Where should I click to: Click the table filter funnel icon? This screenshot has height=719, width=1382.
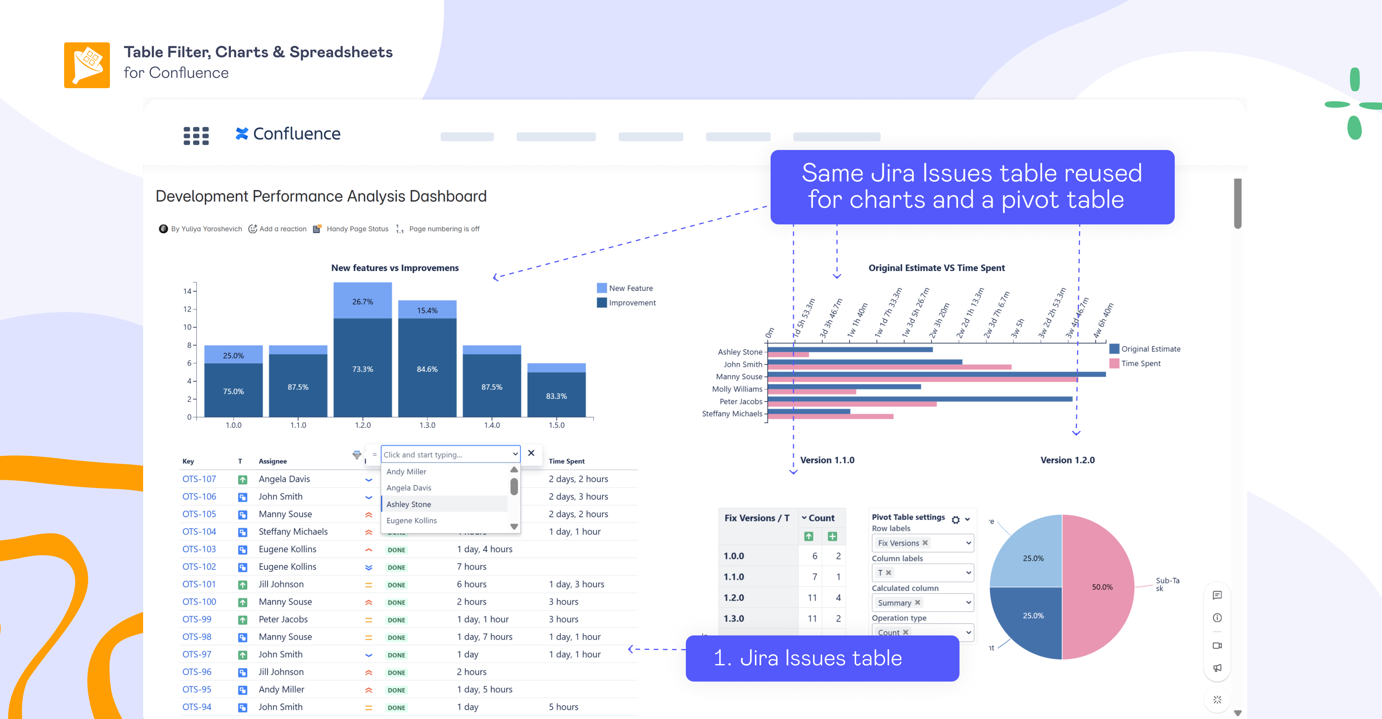coord(357,455)
